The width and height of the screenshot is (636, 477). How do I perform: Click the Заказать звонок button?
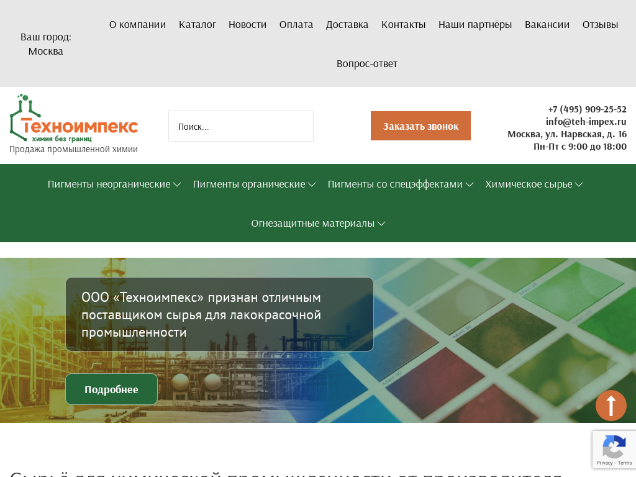[420, 125]
